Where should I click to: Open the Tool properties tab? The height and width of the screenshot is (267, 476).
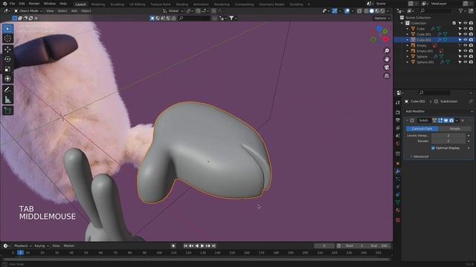[x=398, y=103]
